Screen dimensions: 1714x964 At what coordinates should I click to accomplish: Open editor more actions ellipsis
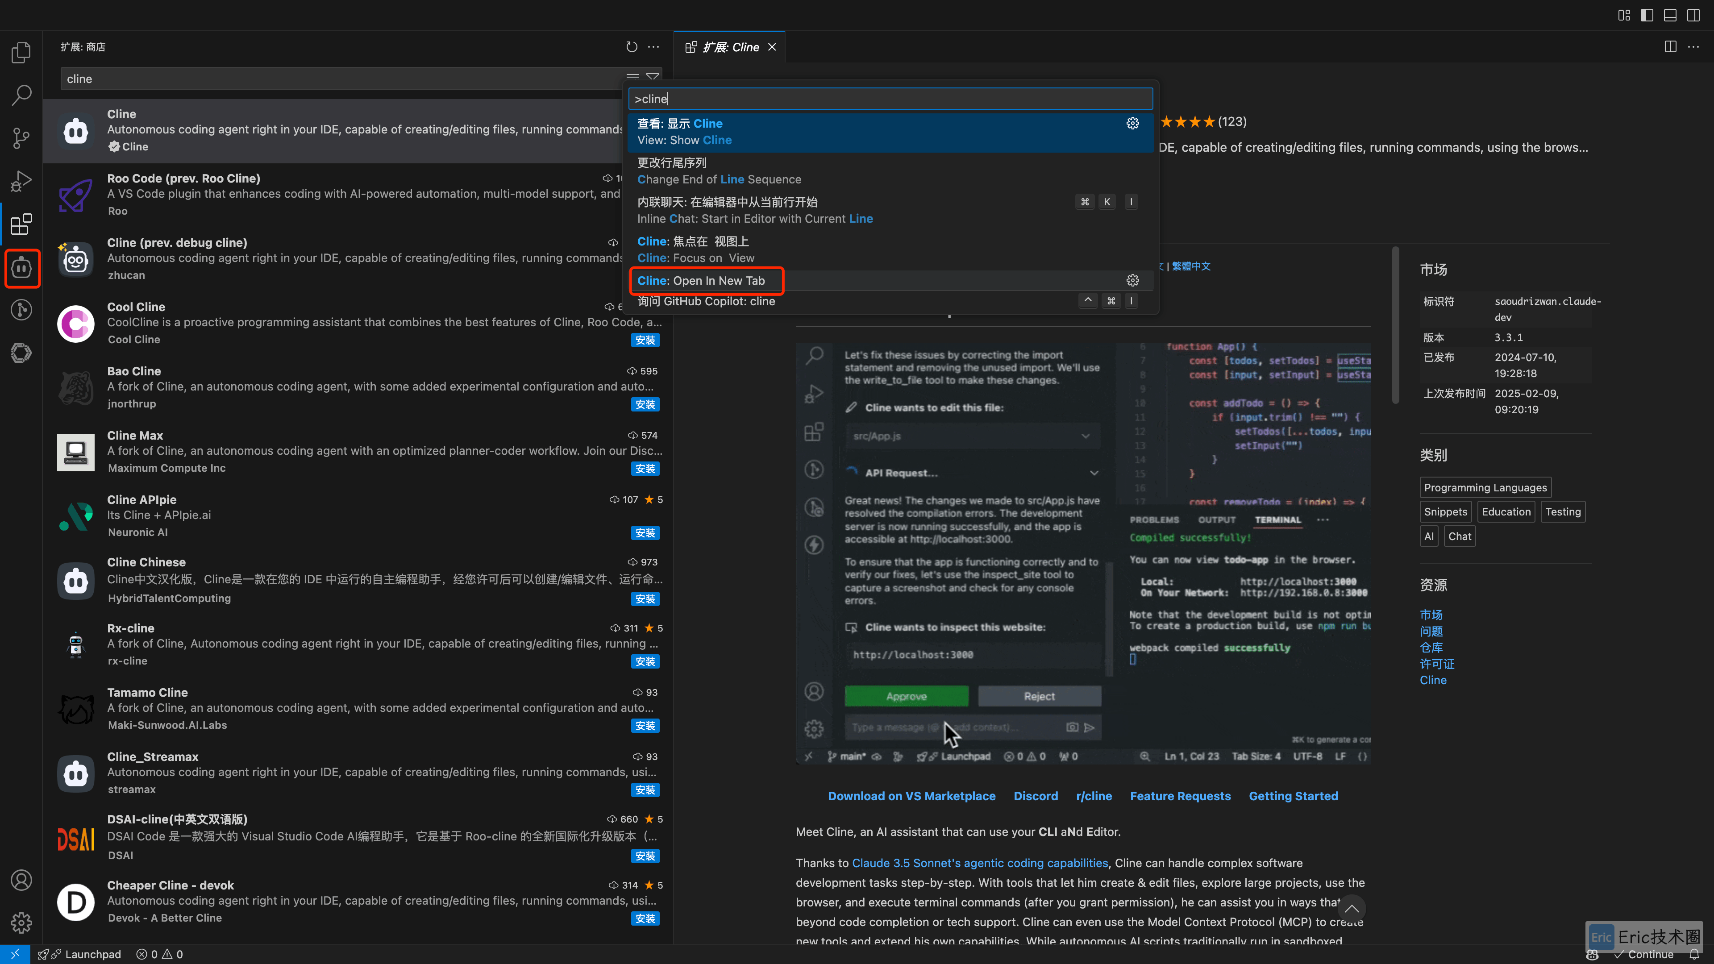(1693, 46)
